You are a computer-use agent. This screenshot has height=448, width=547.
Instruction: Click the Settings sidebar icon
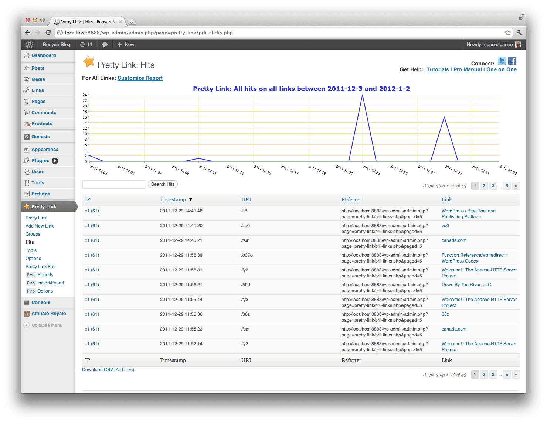[27, 194]
